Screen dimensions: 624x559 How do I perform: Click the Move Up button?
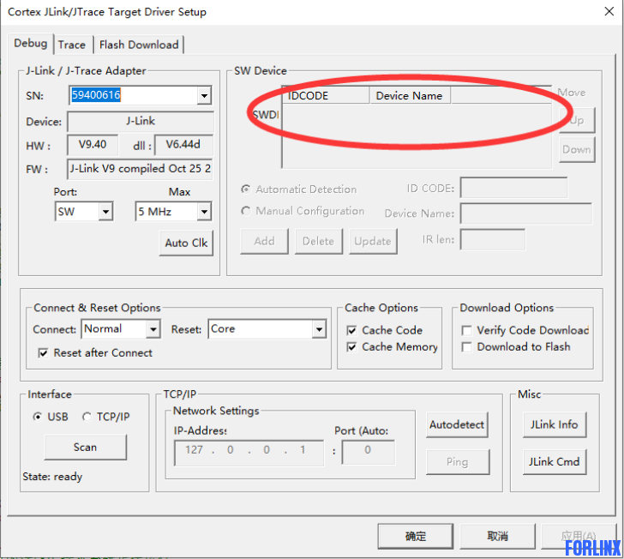coord(577,120)
